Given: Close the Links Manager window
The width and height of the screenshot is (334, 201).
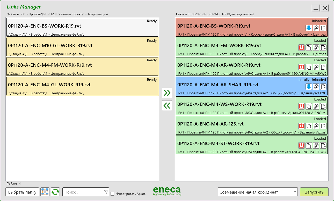Looking at the screenshot, I should coord(325,8).
